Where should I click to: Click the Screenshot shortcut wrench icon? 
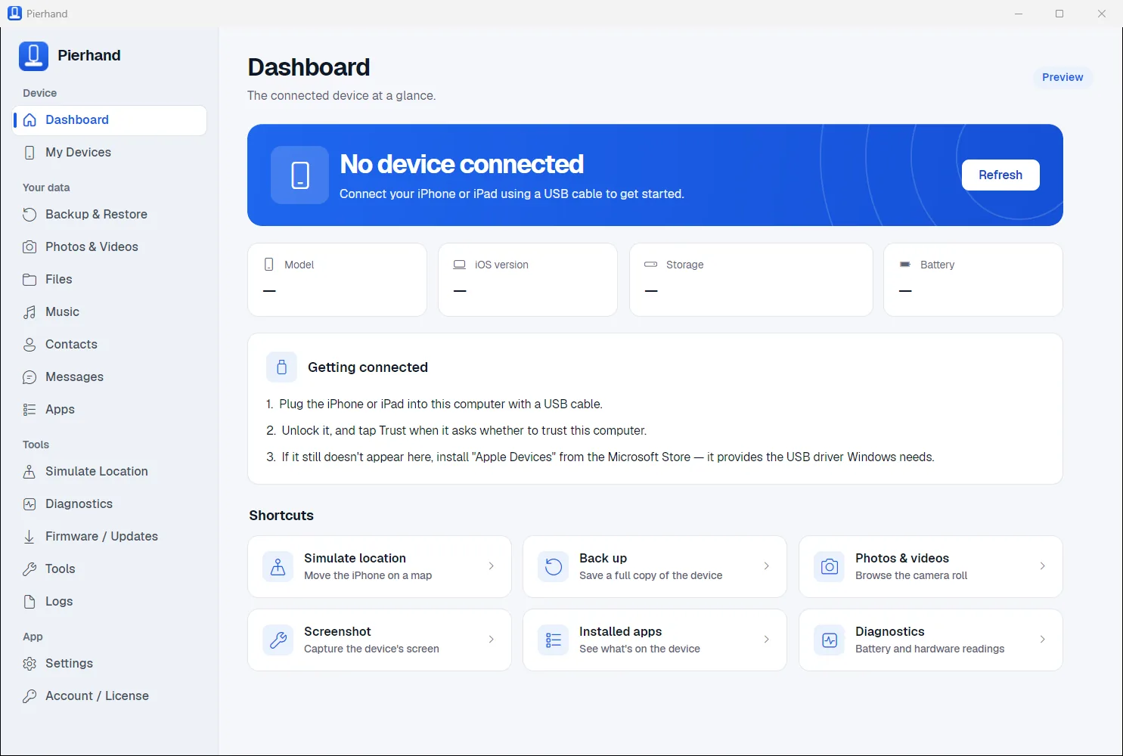[278, 640]
